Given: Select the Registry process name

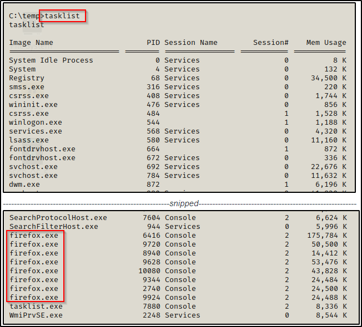Looking at the screenshot, I should pyautogui.click(x=27, y=78).
